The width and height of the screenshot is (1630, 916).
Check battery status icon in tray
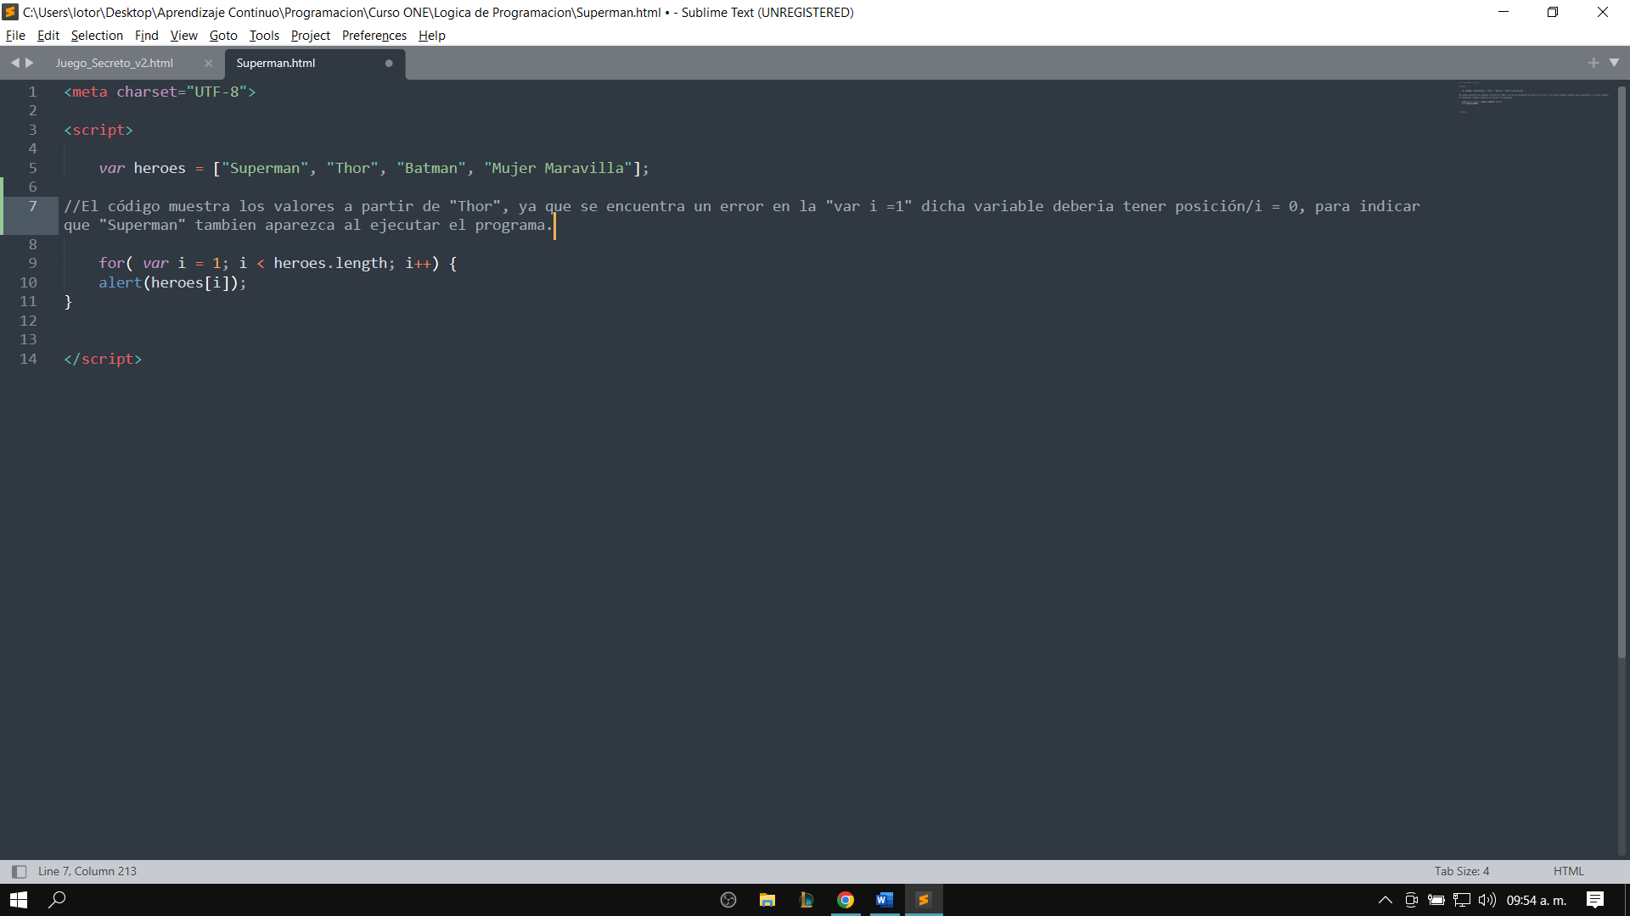pyautogui.click(x=1436, y=900)
